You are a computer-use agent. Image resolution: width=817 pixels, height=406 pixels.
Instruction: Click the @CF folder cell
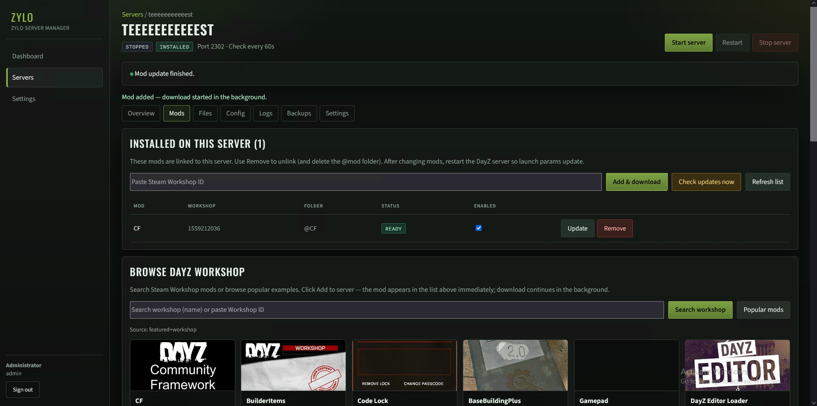pyautogui.click(x=310, y=228)
